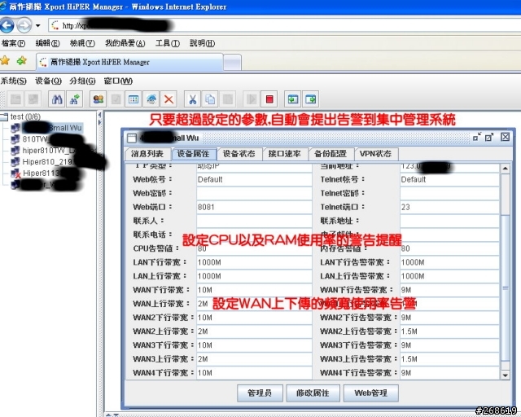The width and height of the screenshot is (521, 417).
Task: Click the Favorites star icon
Action: [6, 60]
